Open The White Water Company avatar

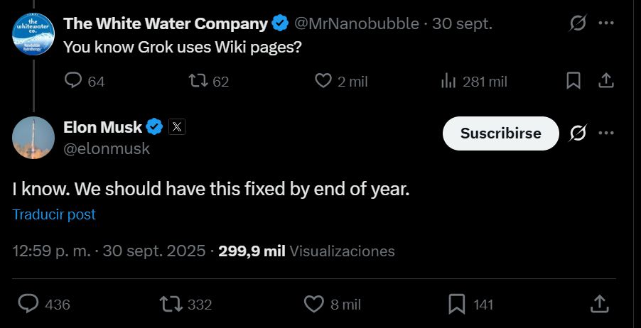pos(33,33)
